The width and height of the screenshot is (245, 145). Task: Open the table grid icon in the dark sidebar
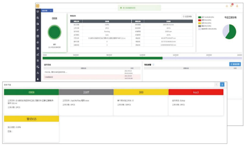[x=38, y=36]
